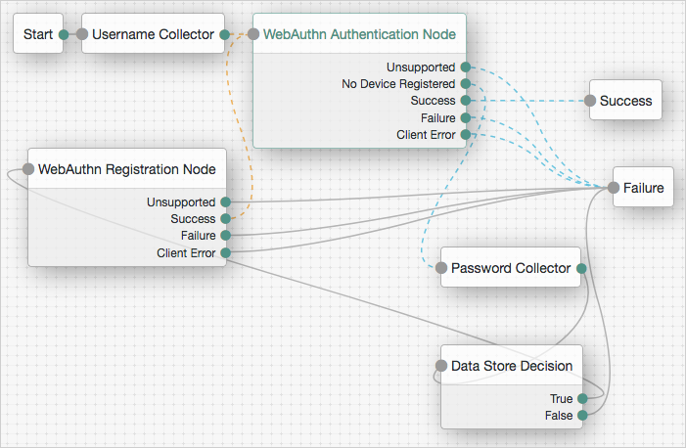Click Authentication Node Unsupported label
686x448 pixels.
pos(421,67)
